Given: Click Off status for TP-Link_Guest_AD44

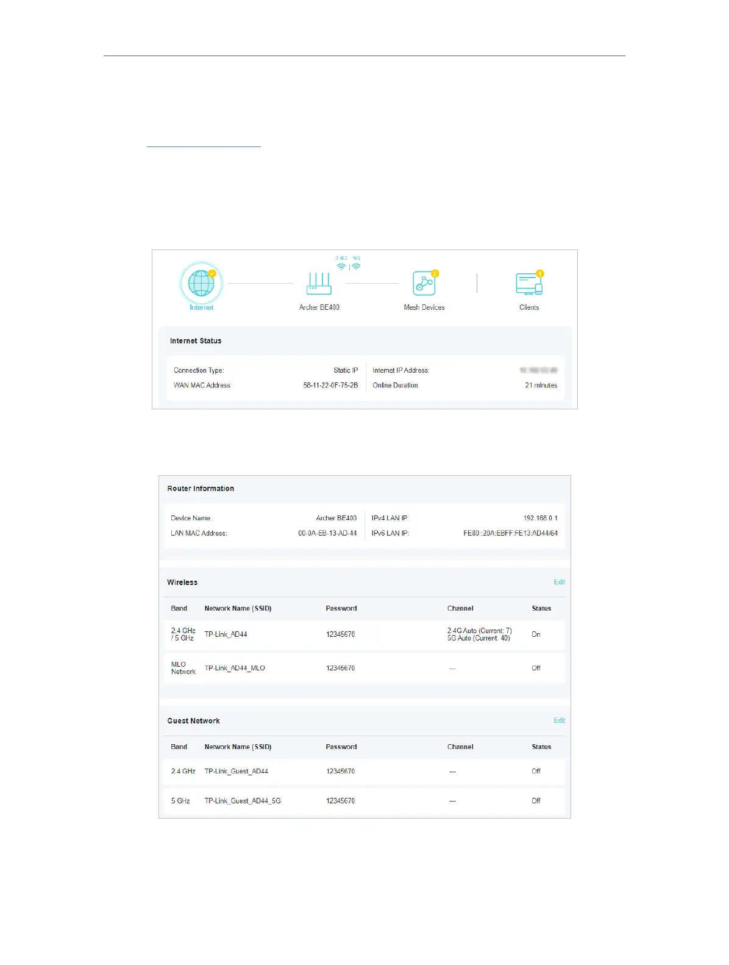Looking at the screenshot, I should point(536,771).
